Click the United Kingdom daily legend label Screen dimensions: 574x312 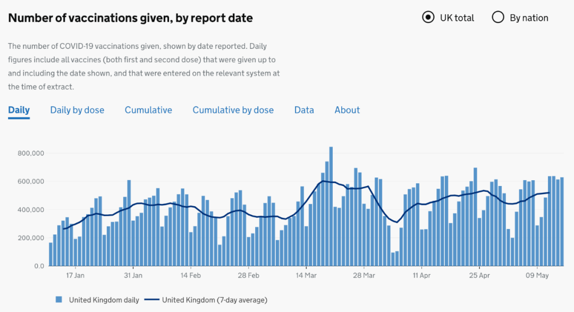104,300
